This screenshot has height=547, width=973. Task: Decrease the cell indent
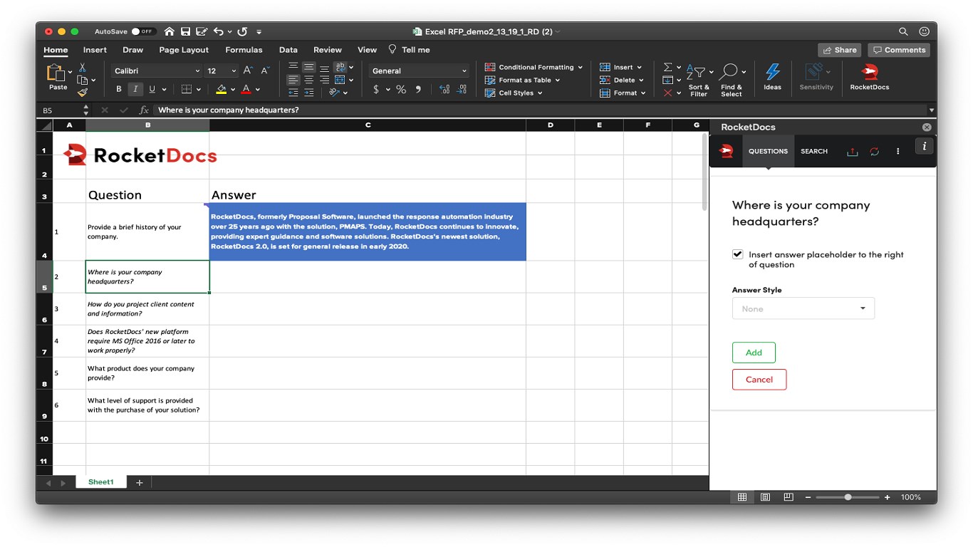293,92
